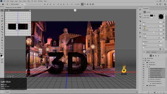This screenshot has height=94, width=167.
Task: Switch to the Layers tab
Action: click(x=148, y=52)
